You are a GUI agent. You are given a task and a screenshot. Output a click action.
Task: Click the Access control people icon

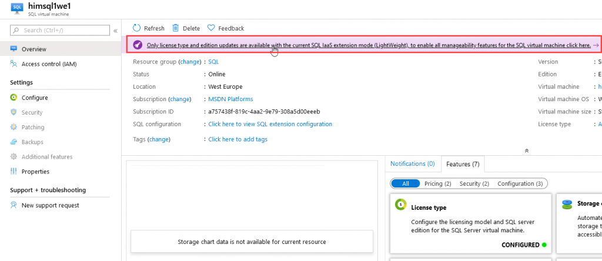[x=14, y=63]
